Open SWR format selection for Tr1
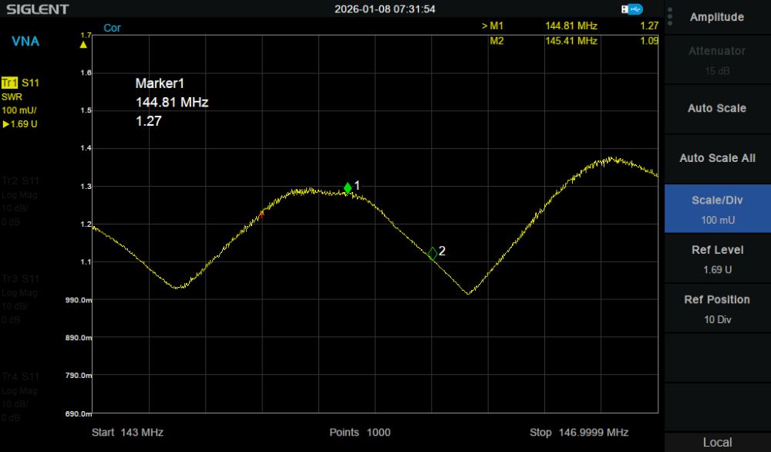The height and width of the screenshot is (452, 771). (12, 96)
